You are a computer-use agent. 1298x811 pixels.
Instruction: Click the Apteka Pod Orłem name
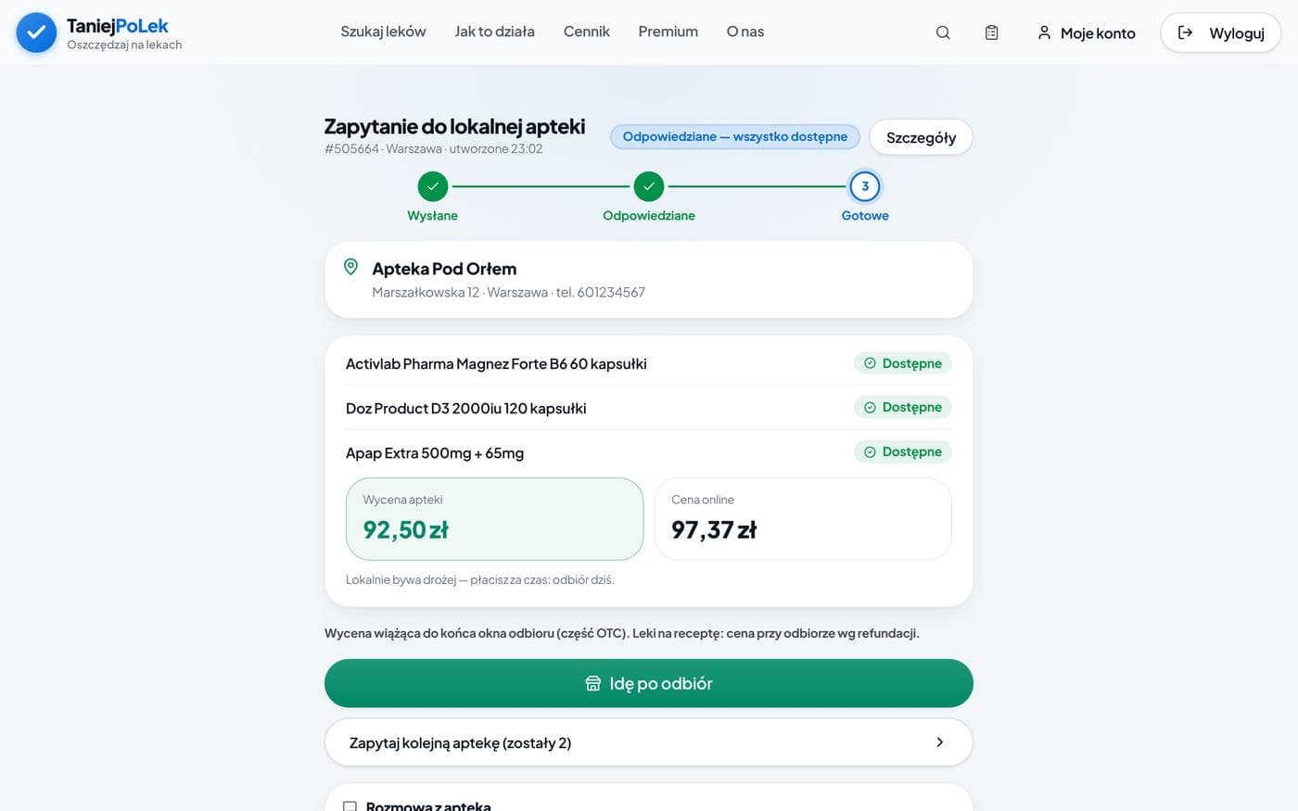444,269
